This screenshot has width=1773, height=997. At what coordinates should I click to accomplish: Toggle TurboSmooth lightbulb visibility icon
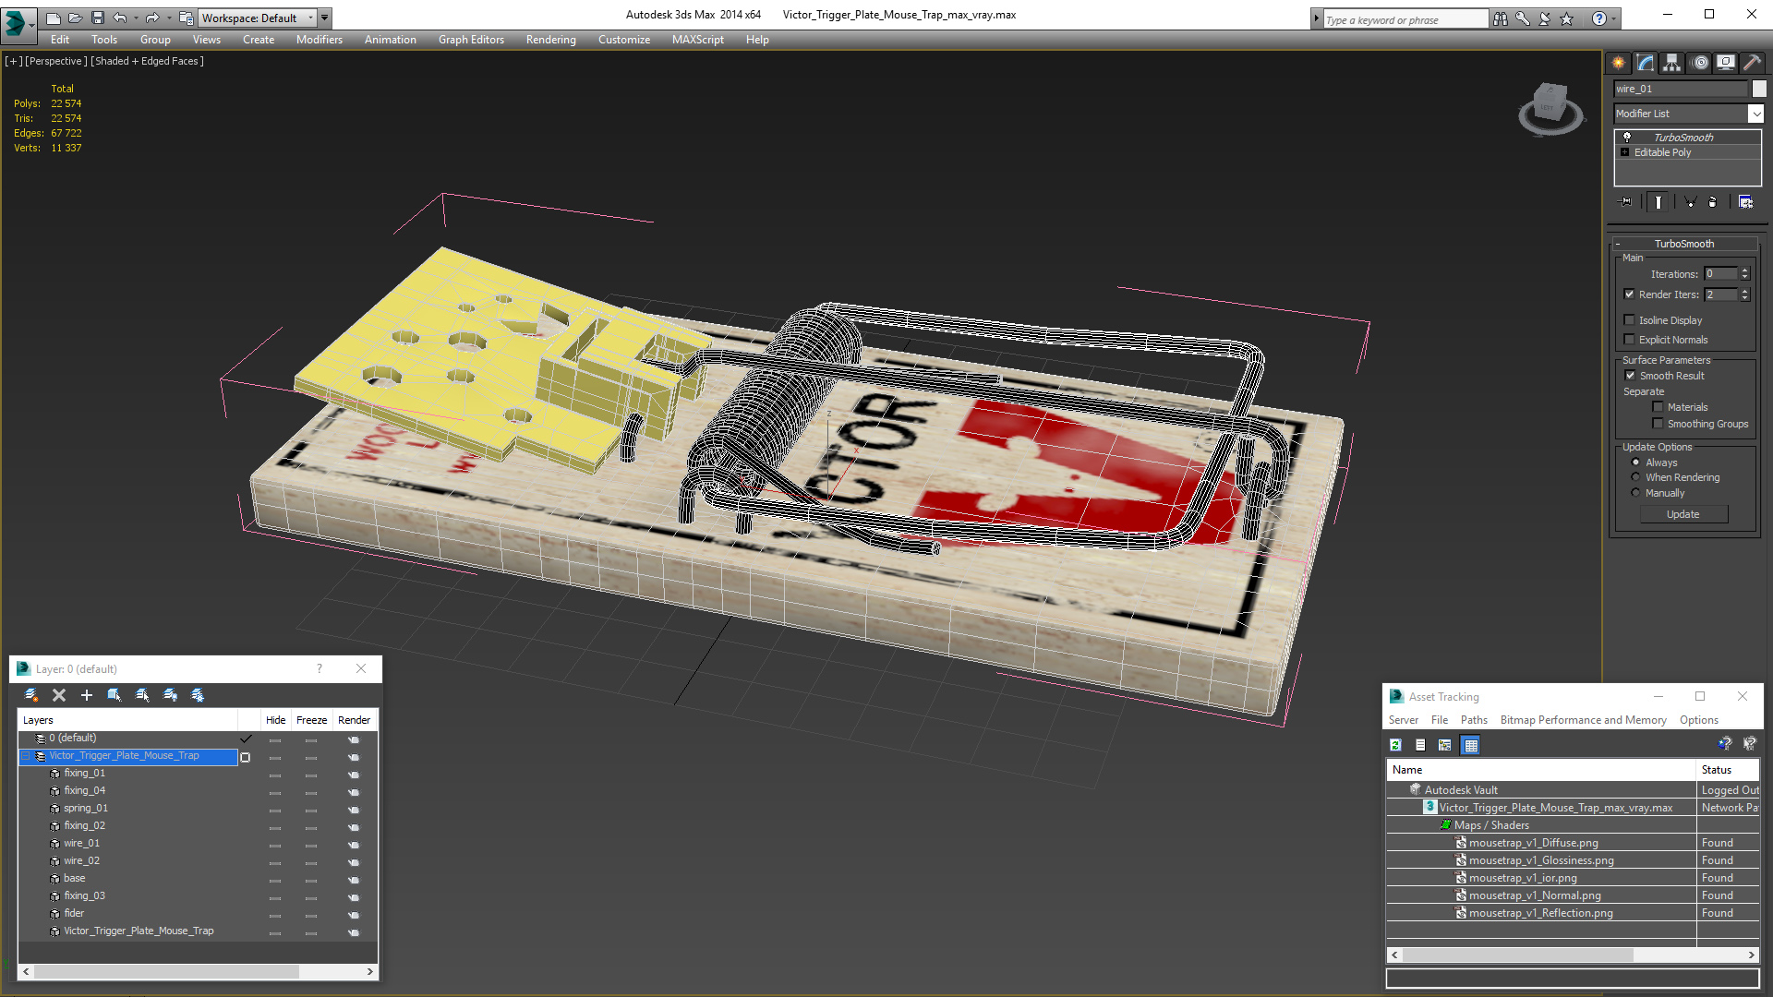point(1627,137)
